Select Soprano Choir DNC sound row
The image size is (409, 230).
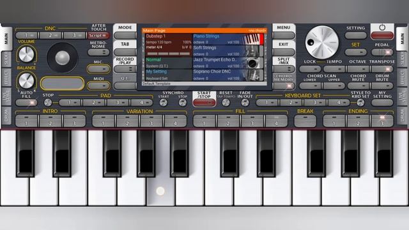click(228, 75)
